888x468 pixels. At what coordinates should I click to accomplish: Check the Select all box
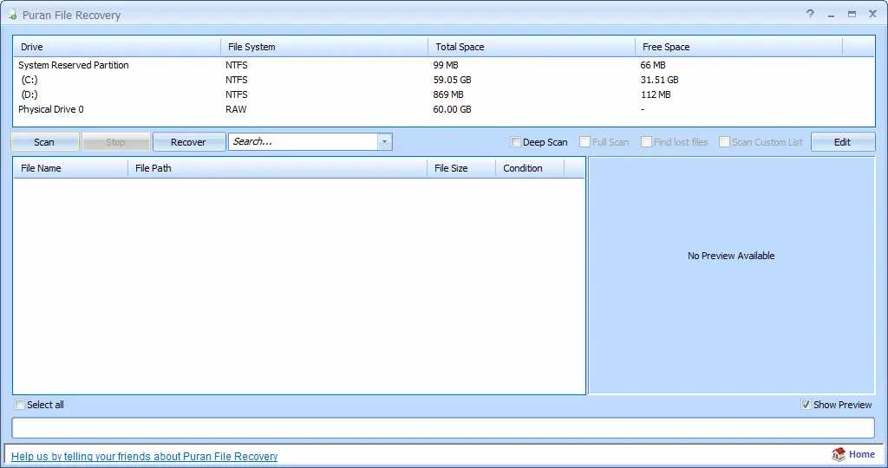click(20, 405)
